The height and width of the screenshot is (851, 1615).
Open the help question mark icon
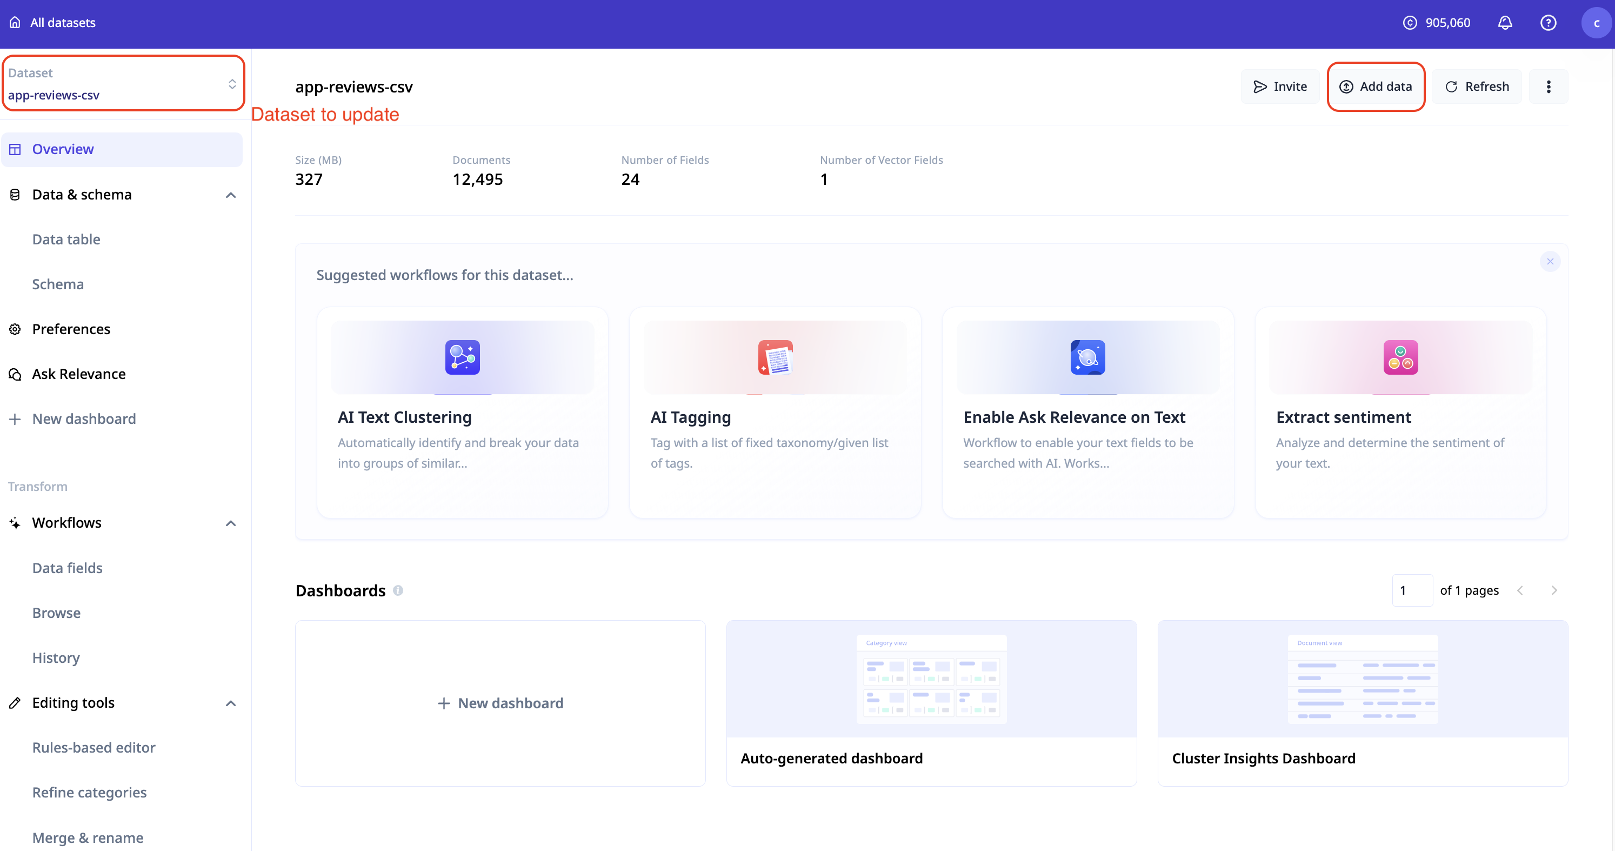(x=1548, y=23)
